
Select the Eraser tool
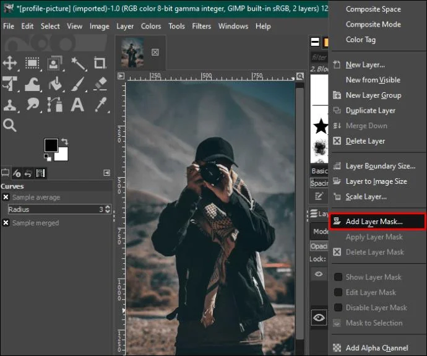coord(100,84)
